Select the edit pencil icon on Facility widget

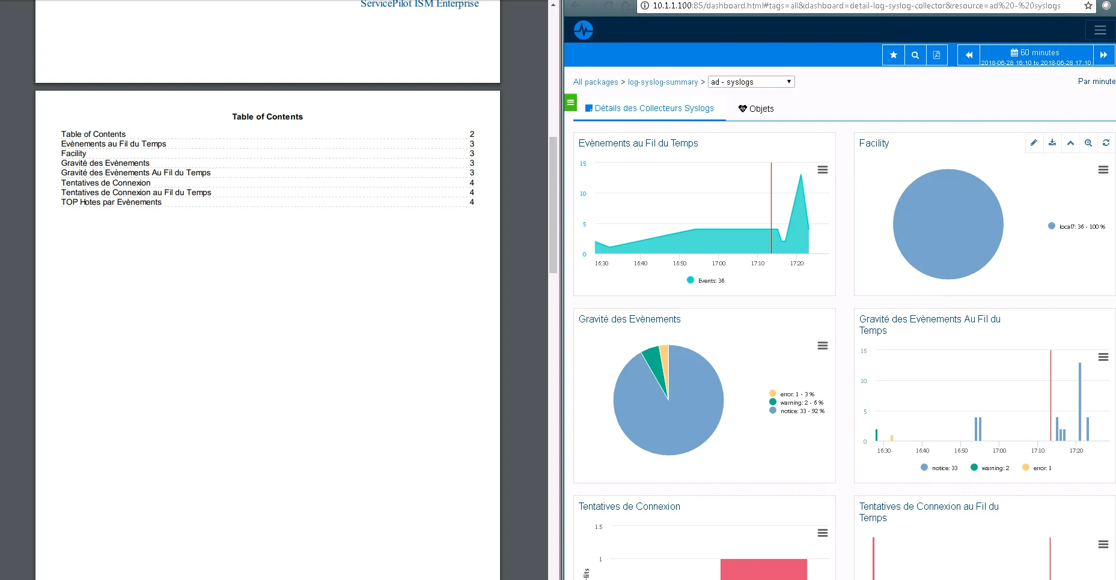pos(1034,143)
